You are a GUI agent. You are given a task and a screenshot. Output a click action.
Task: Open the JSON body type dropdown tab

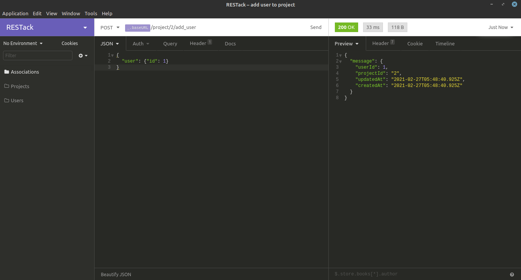point(110,43)
